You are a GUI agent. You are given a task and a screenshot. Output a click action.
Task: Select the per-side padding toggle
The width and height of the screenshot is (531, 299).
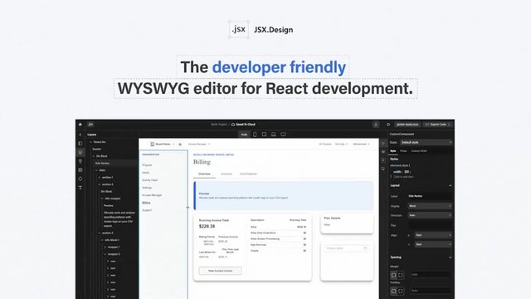[401, 292]
